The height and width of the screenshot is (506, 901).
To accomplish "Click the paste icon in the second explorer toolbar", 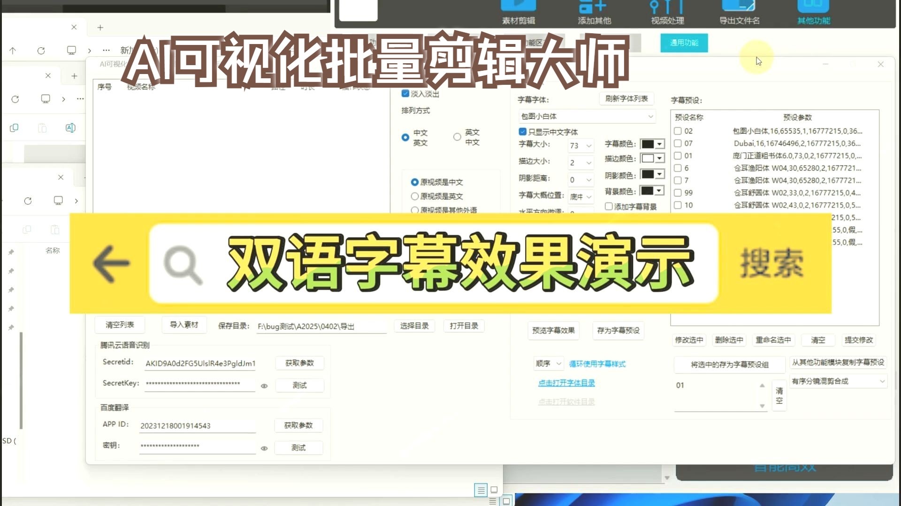I will click(42, 128).
